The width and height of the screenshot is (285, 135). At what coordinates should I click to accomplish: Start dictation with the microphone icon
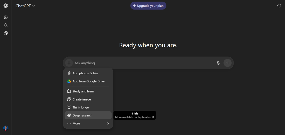(x=218, y=63)
